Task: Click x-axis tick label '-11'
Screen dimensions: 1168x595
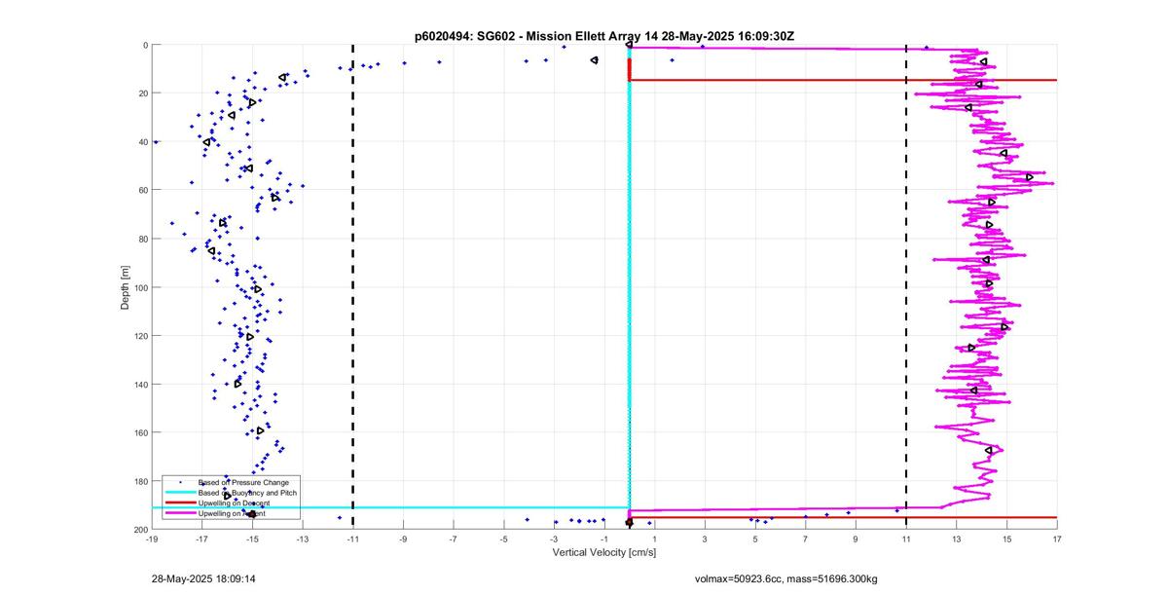Action: tap(352, 539)
